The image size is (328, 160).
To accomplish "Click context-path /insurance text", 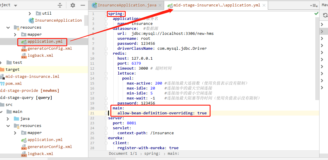I will (x=146, y=133).
